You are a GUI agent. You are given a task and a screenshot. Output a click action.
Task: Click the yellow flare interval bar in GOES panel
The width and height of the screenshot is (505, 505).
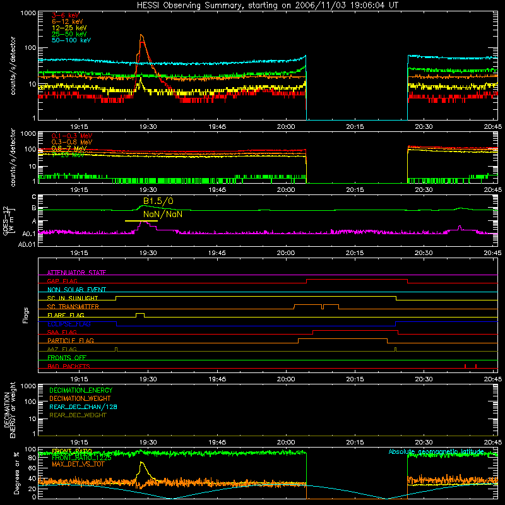click(141, 220)
